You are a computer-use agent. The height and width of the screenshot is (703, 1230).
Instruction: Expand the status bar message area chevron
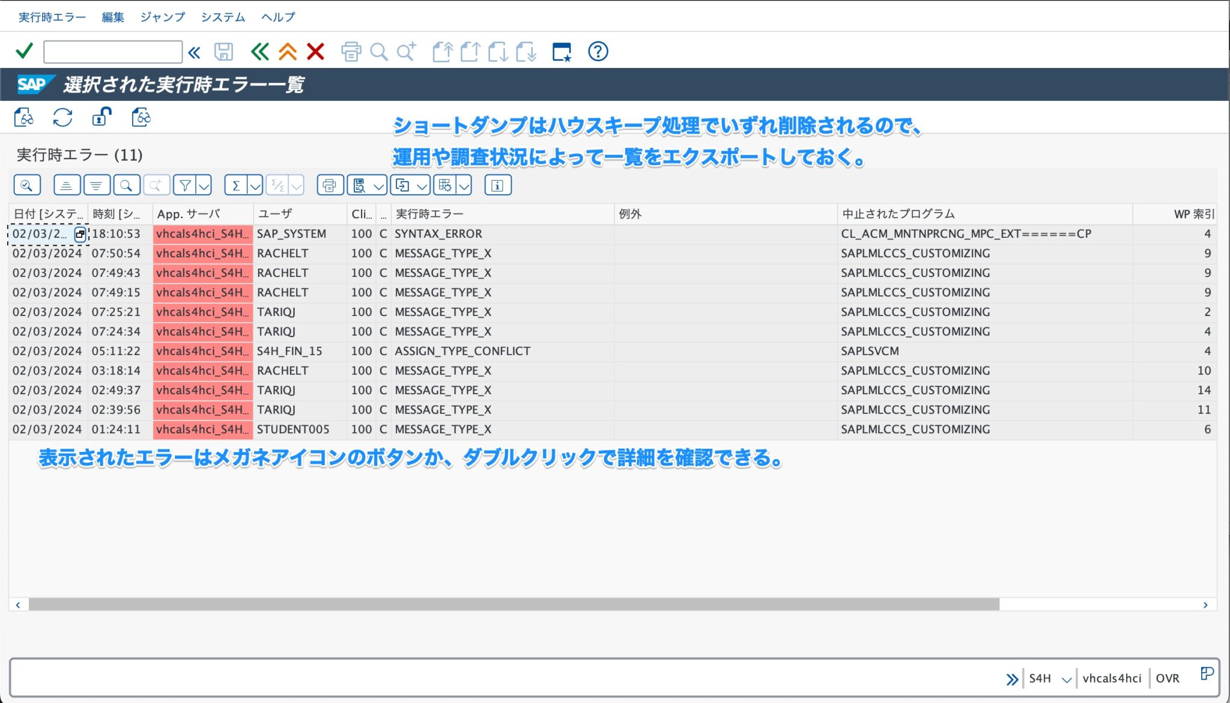1013,678
